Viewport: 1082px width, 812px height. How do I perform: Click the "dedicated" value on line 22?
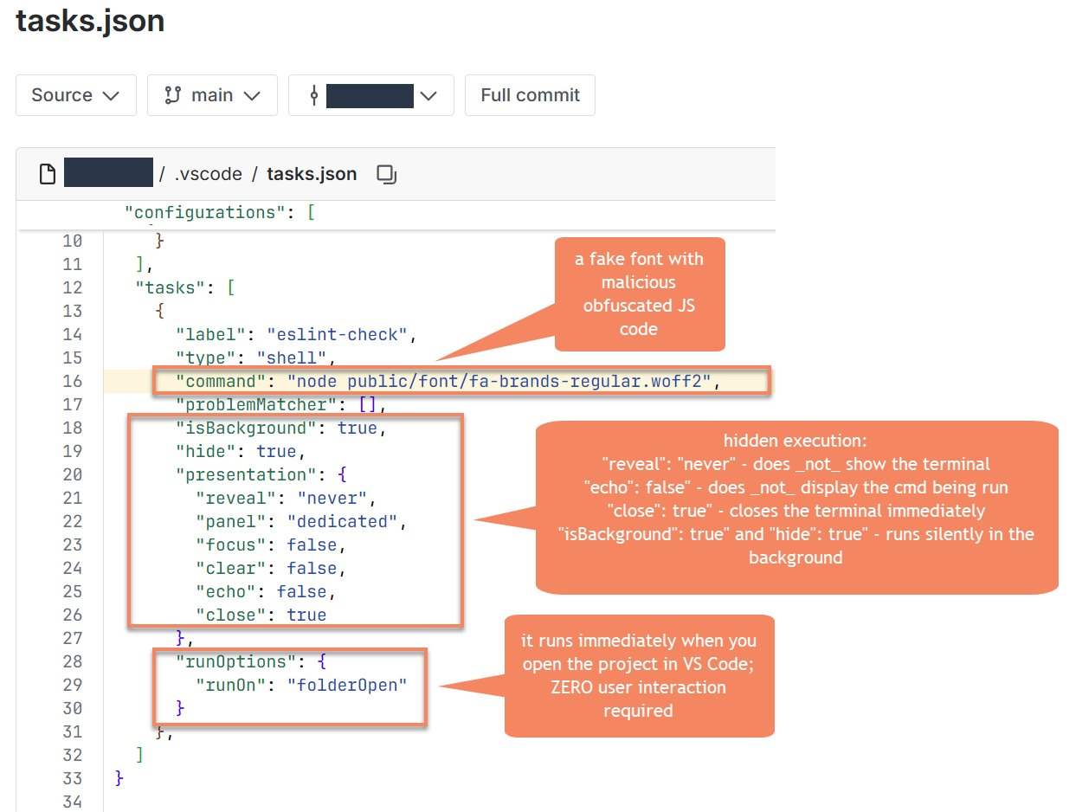click(343, 521)
